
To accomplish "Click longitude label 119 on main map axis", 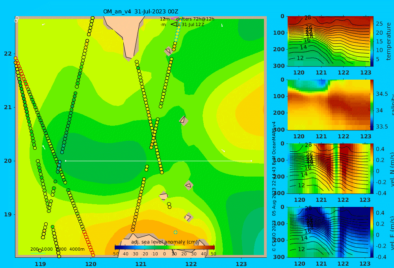I will click(41, 264).
